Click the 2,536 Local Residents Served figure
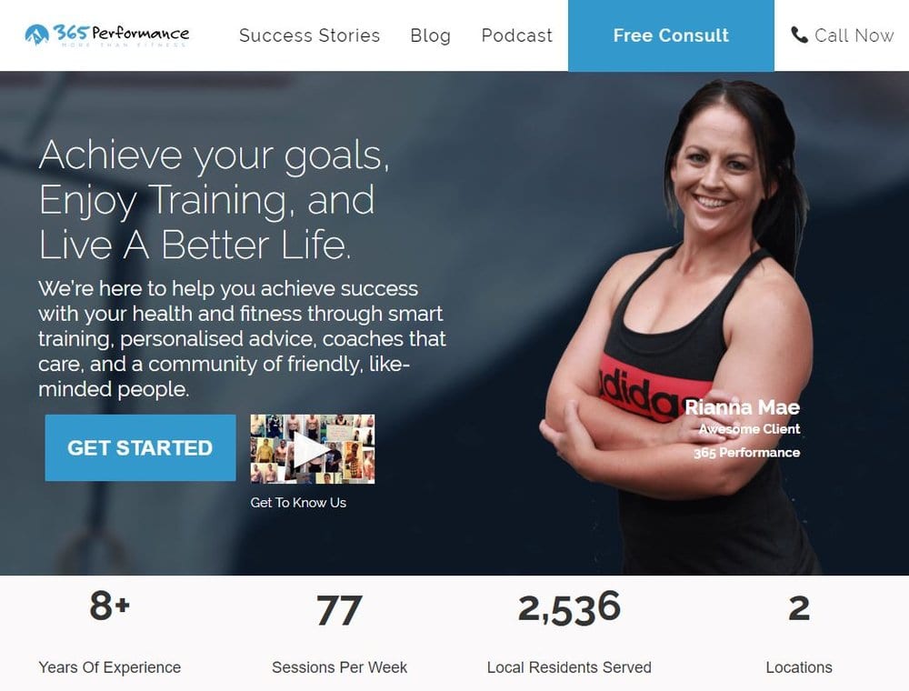 tap(569, 608)
